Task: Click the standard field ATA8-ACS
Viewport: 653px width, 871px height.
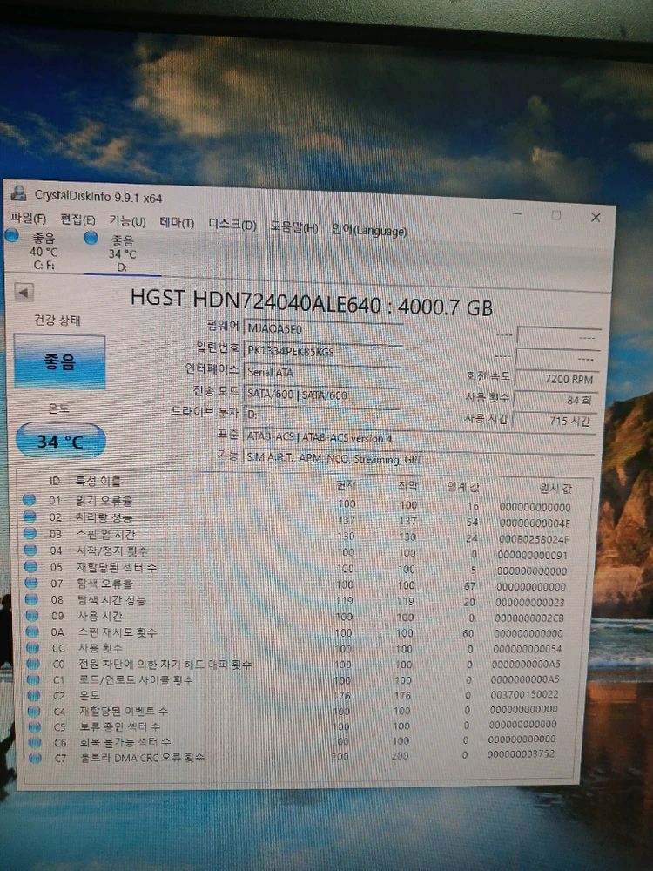Action: pos(420,438)
